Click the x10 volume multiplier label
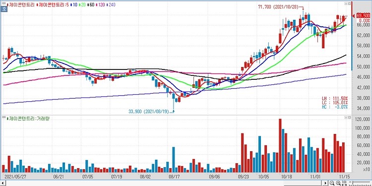 pyautogui.click(x=367, y=169)
